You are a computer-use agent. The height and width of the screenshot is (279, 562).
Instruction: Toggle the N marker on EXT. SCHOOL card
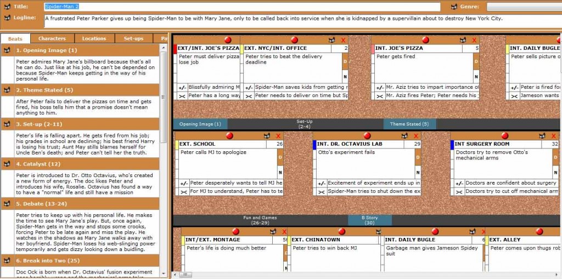280,173
